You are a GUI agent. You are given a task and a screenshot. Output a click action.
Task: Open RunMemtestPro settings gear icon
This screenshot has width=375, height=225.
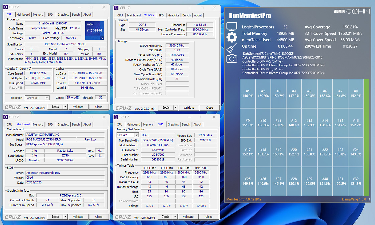pyautogui.click(x=232, y=37)
